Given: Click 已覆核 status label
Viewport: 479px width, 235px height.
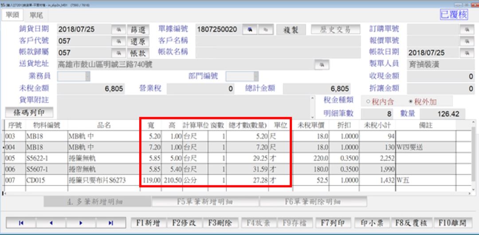Looking at the screenshot, I should [x=454, y=15].
